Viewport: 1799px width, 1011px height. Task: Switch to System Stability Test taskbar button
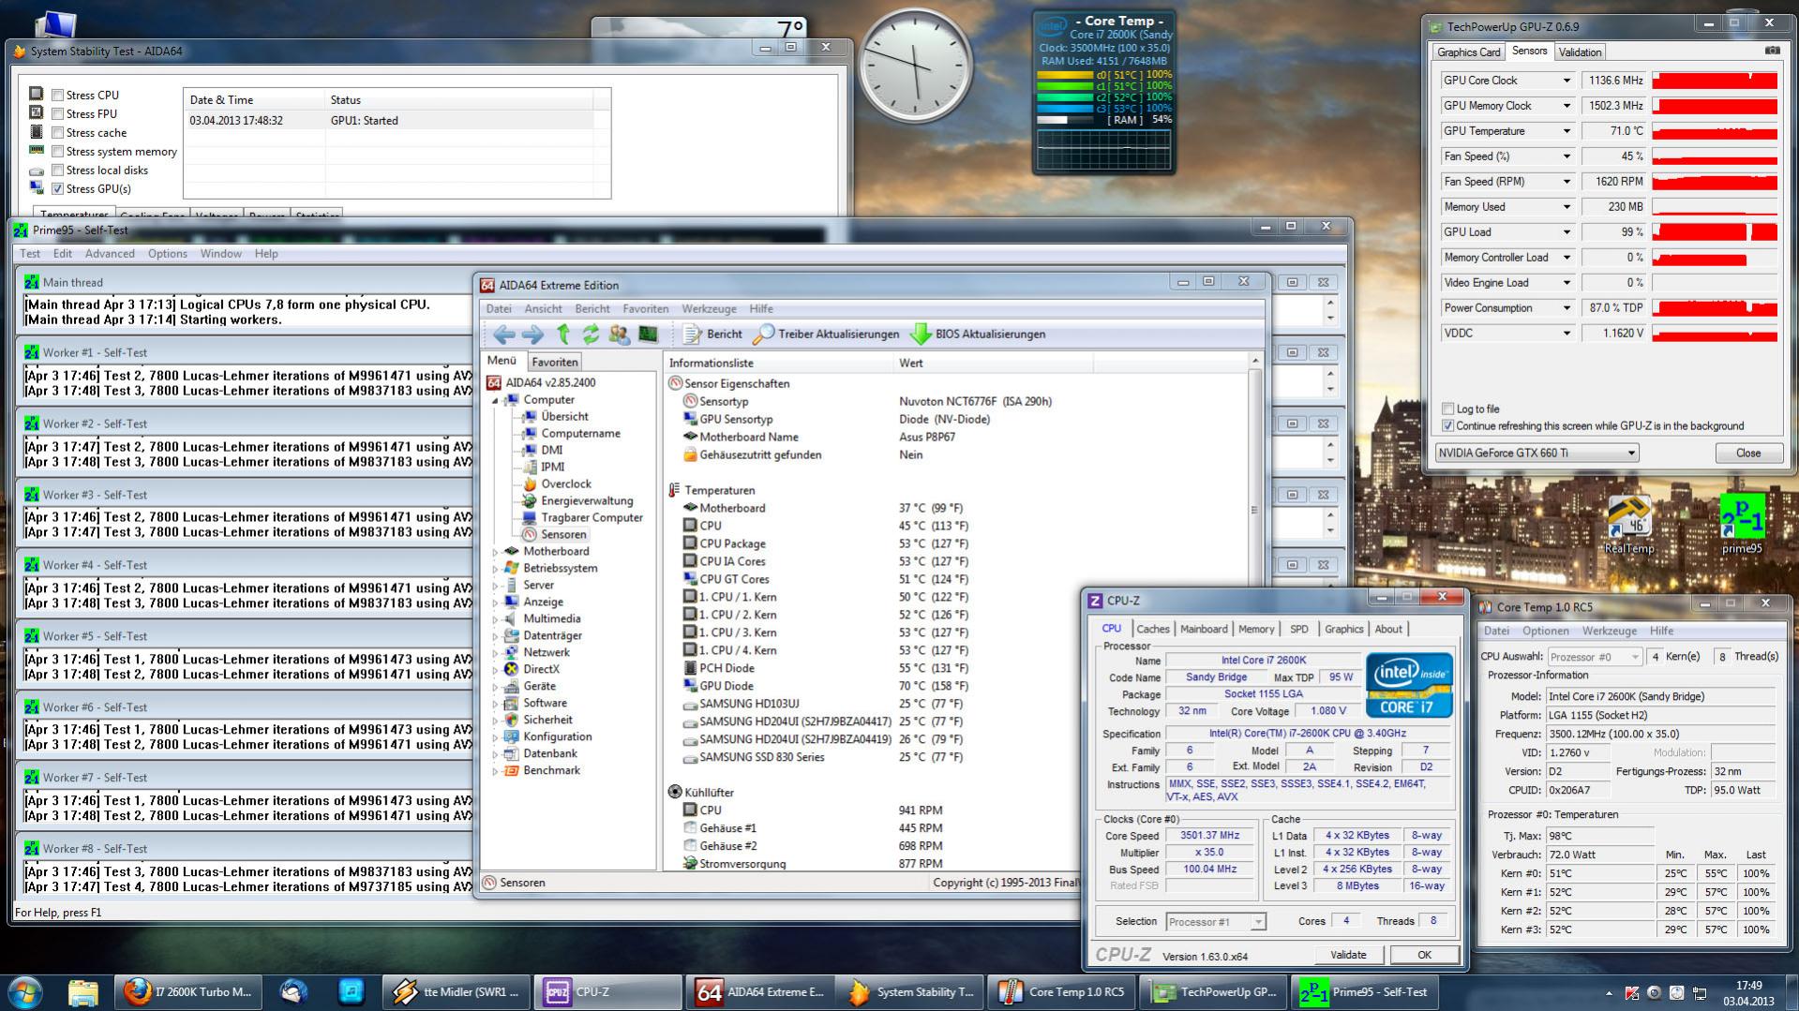pos(910,992)
